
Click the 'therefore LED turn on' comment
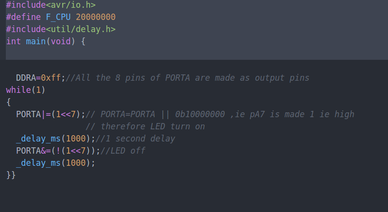145,126
